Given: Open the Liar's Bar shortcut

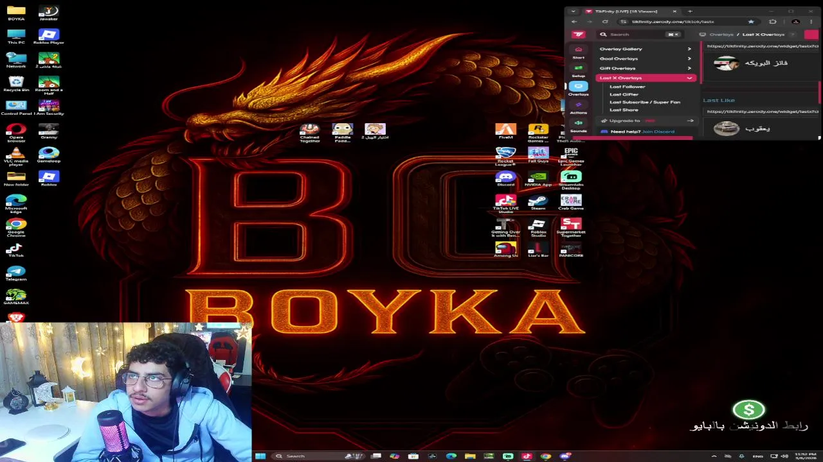Looking at the screenshot, I should (538, 250).
